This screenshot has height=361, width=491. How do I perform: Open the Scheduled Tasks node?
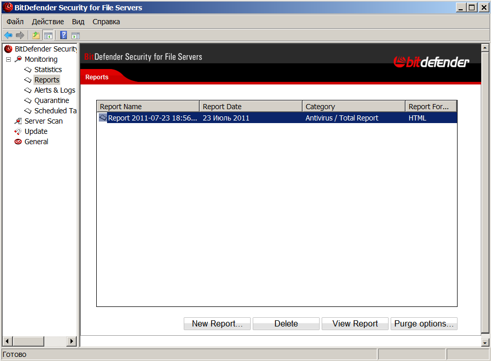pos(56,111)
